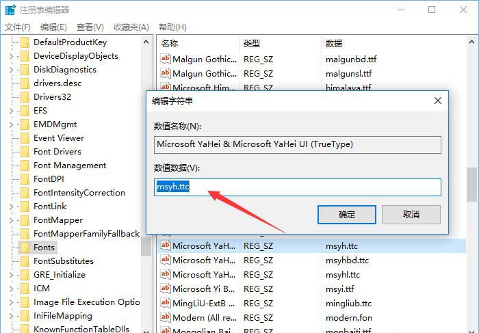The width and height of the screenshot is (479, 333).
Task: Click the FontSubstitutes folder icon
Action: point(25,261)
